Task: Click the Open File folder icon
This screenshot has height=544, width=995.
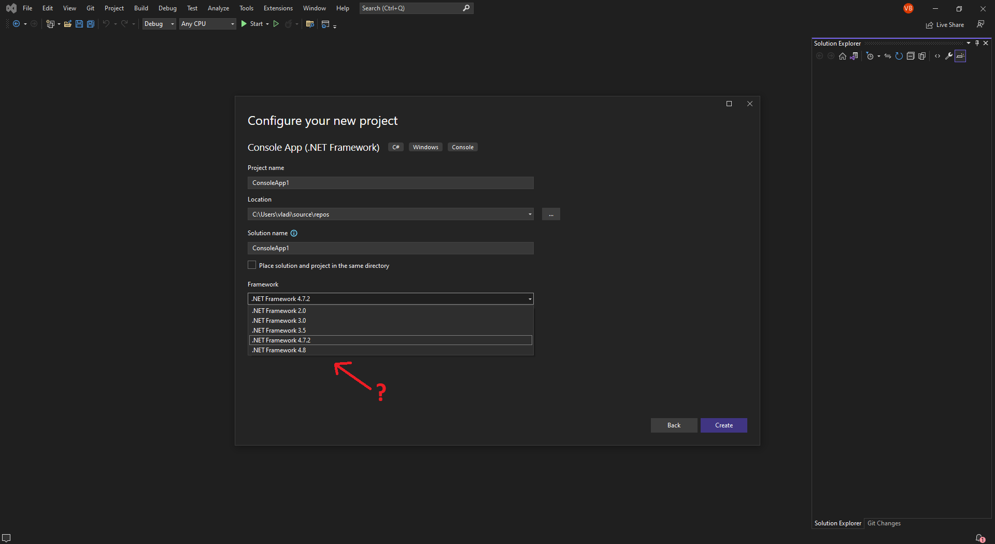Action: click(x=68, y=24)
